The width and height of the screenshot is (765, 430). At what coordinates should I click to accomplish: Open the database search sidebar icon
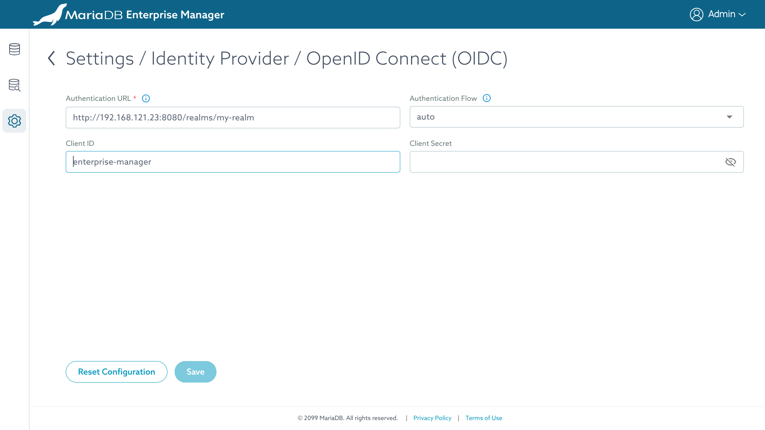coord(14,85)
